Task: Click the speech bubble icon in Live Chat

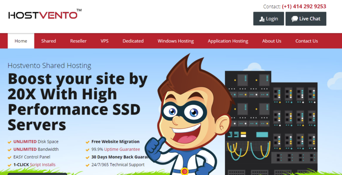Action: tap(295, 19)
